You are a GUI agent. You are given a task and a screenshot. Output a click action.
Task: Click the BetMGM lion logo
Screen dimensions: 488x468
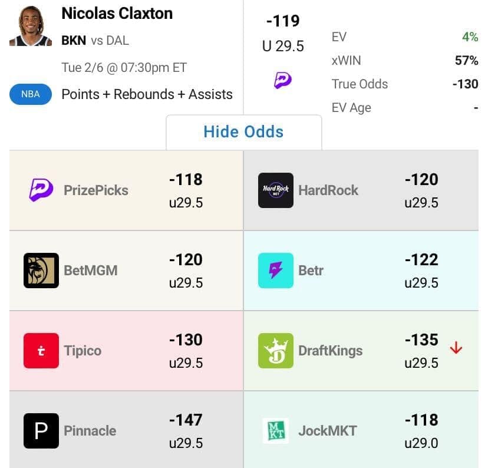tap(41, 271)
